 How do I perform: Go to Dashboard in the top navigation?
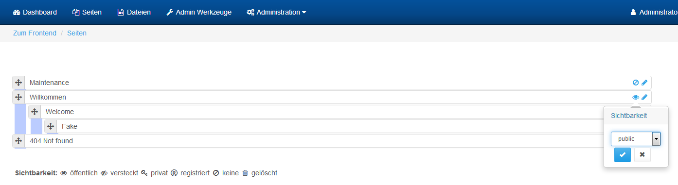click(35, 12)
